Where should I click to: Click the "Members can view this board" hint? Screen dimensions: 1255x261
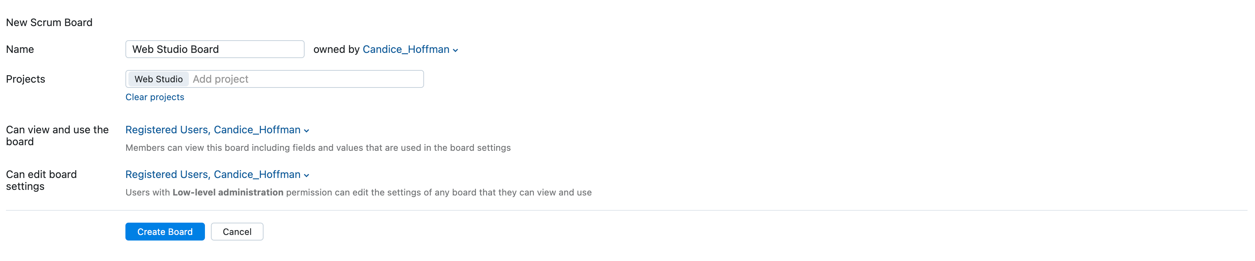click(x=318, y=148)
